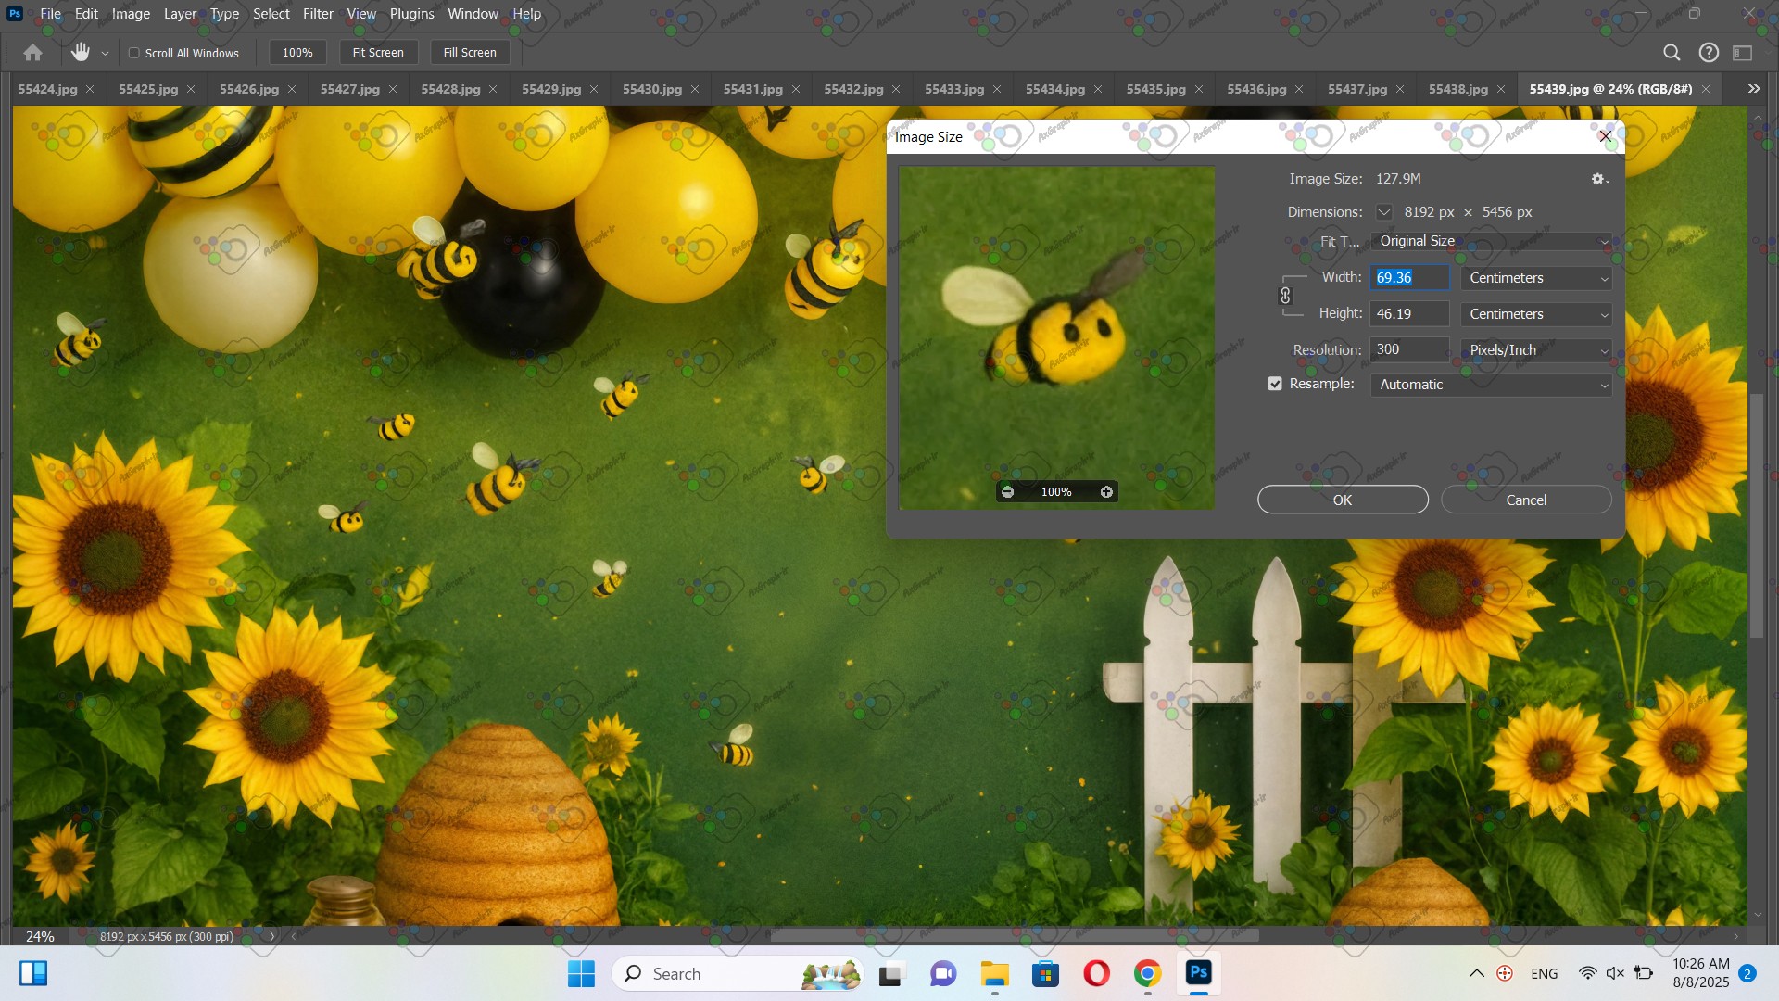Open the Search magnifier icon
1779x1001 pixels.
click(x=1672, y=53)
